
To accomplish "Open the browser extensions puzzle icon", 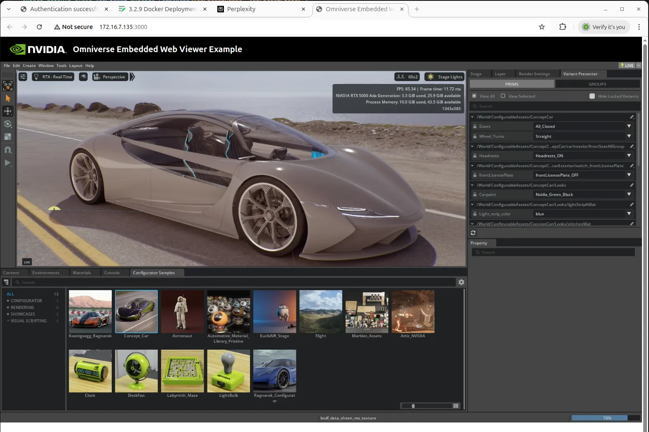I will click(x=562, y=27).
